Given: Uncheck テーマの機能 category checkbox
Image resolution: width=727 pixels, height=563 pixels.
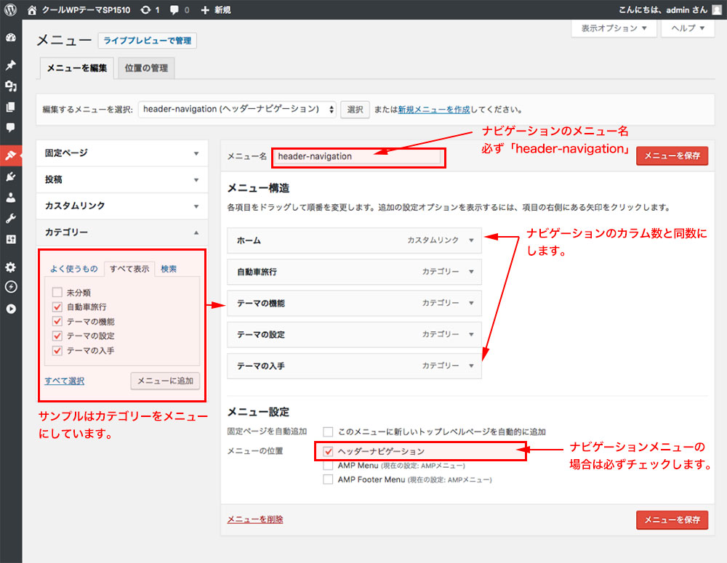Looking at the screenshot, I should [57, 321].
